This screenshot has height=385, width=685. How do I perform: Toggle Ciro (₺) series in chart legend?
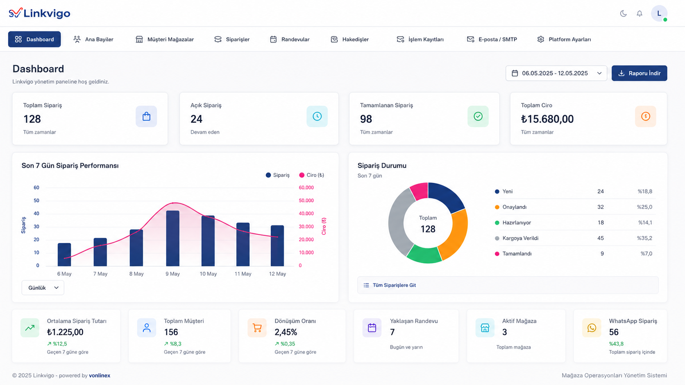tap(312, 175)
